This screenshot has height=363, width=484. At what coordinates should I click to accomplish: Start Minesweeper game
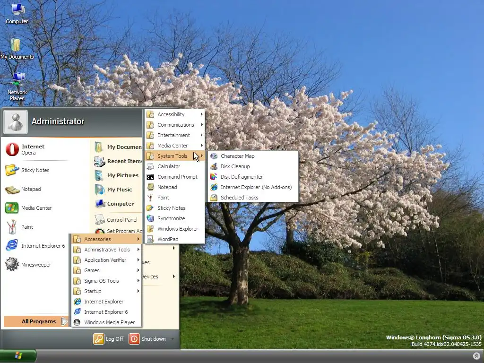point(36,265)
